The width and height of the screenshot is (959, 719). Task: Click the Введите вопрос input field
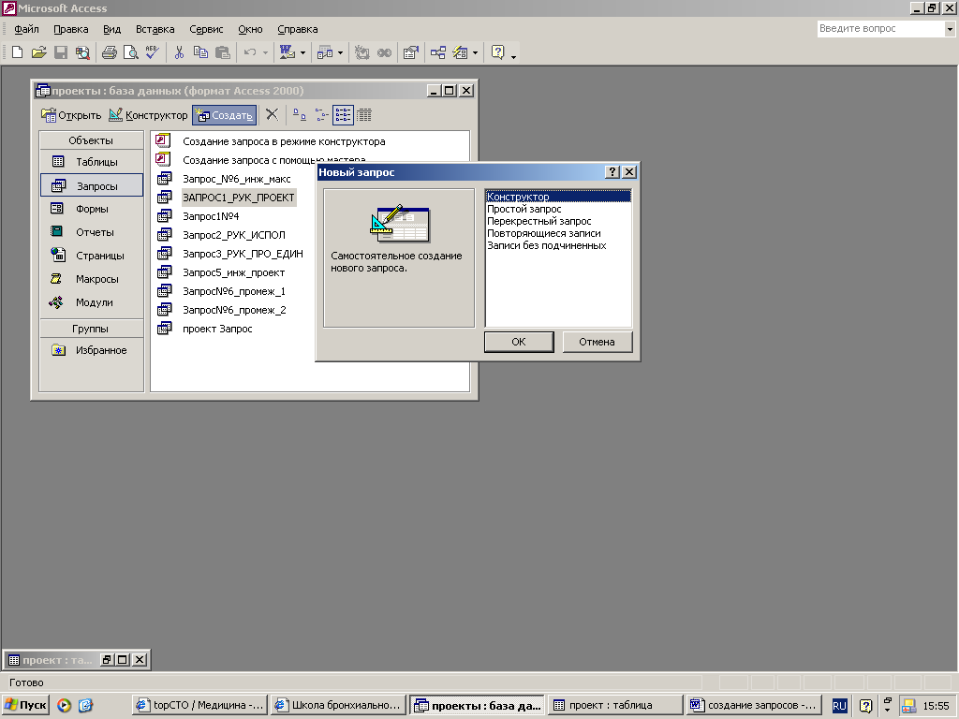point(880,29)
